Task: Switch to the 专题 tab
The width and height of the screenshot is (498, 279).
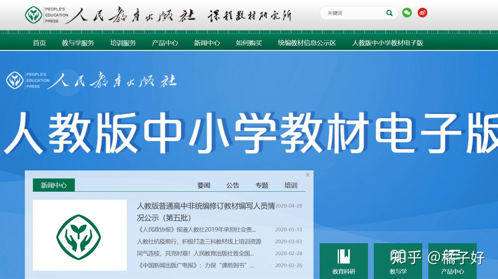Action: point(262,185)
